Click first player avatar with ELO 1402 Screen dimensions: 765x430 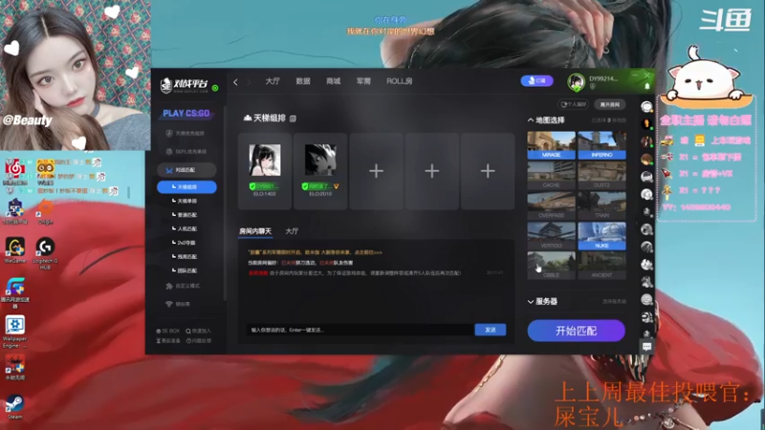click(265, 160)
